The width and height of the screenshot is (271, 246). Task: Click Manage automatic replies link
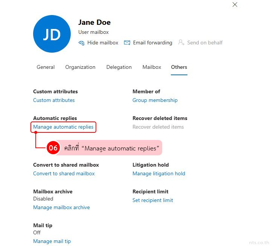tap(63, 127)
